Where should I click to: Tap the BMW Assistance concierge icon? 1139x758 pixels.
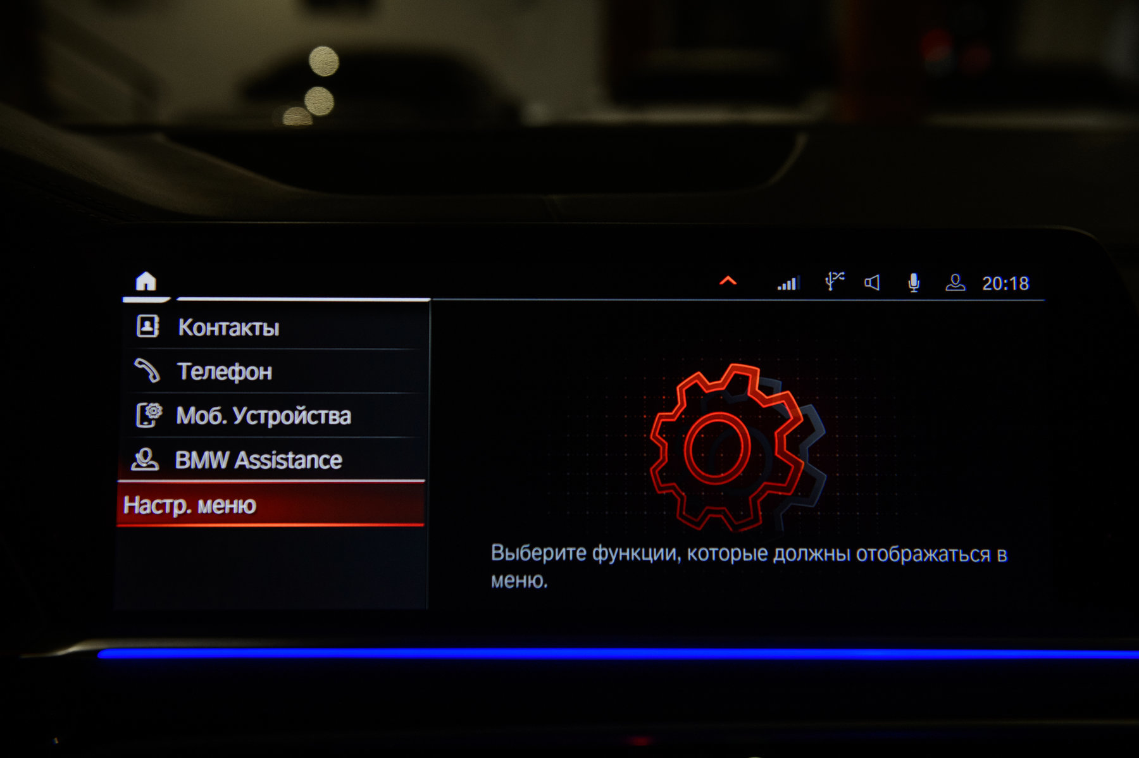tap(145, 459)
